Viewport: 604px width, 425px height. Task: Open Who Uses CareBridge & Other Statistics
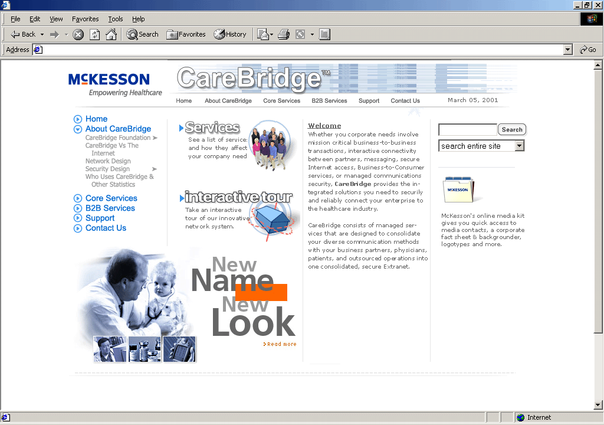pos(119,181)
